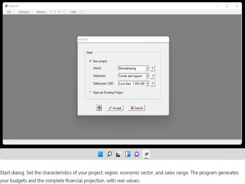Open Chat icon in taskbar
Viewport: 245px width, 184px height.
(137, 154)
